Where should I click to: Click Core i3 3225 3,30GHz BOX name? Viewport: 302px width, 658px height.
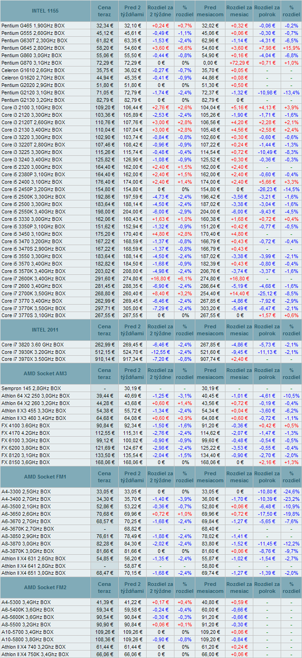[x=32, y=152]
